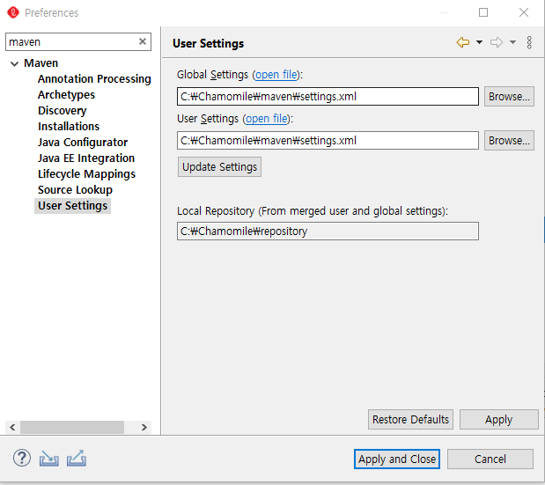Click the back navigation arrow icon
Image resolution: width=545 pixels, height=485 pixels.
pyautogui.click(x=462, y=42)
